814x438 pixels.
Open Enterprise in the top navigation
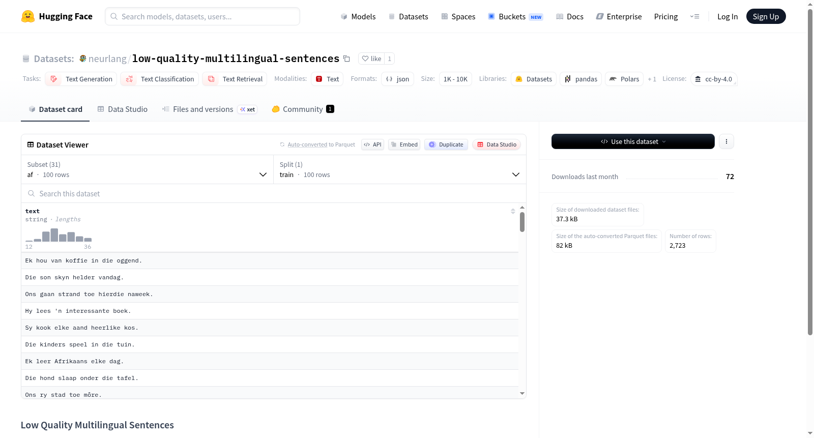click(619, 16)
